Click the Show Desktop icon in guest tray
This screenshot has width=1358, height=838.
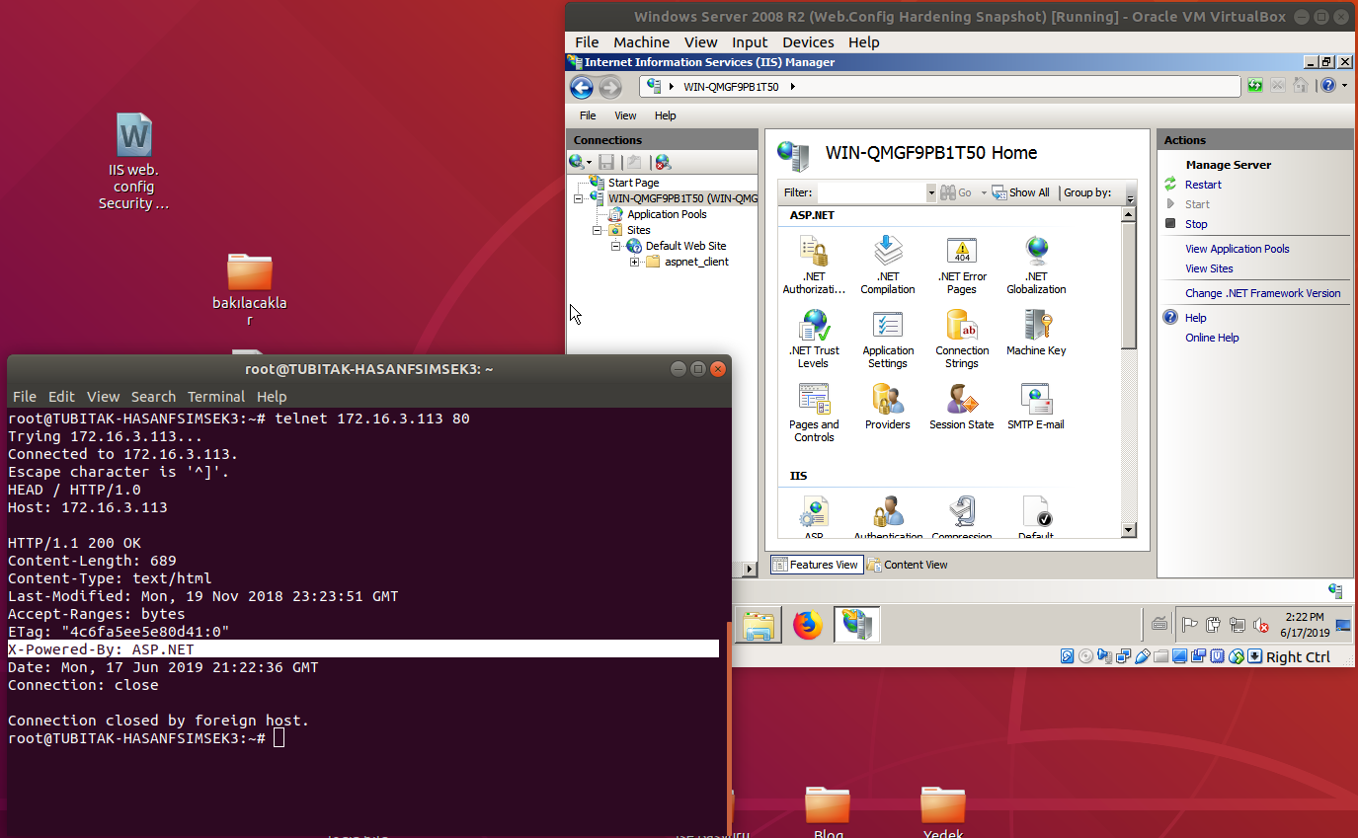(x=1343, y=625)
